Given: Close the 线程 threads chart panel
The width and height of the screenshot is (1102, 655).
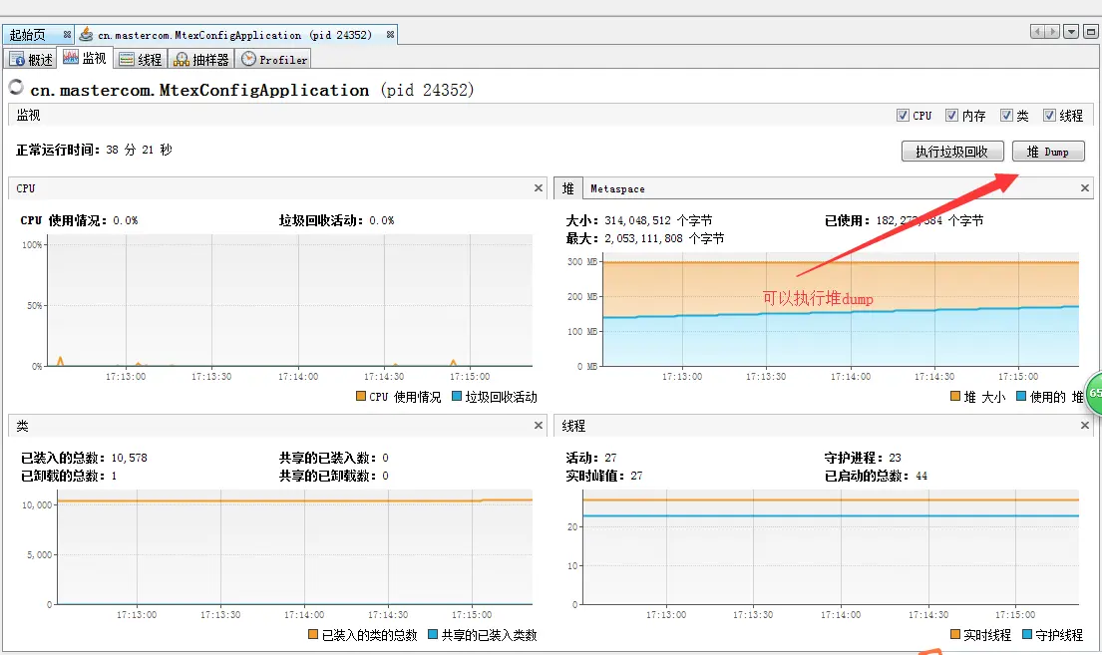Looking at the screenshot, I should pyautogui.click(x=1084, y=425).
